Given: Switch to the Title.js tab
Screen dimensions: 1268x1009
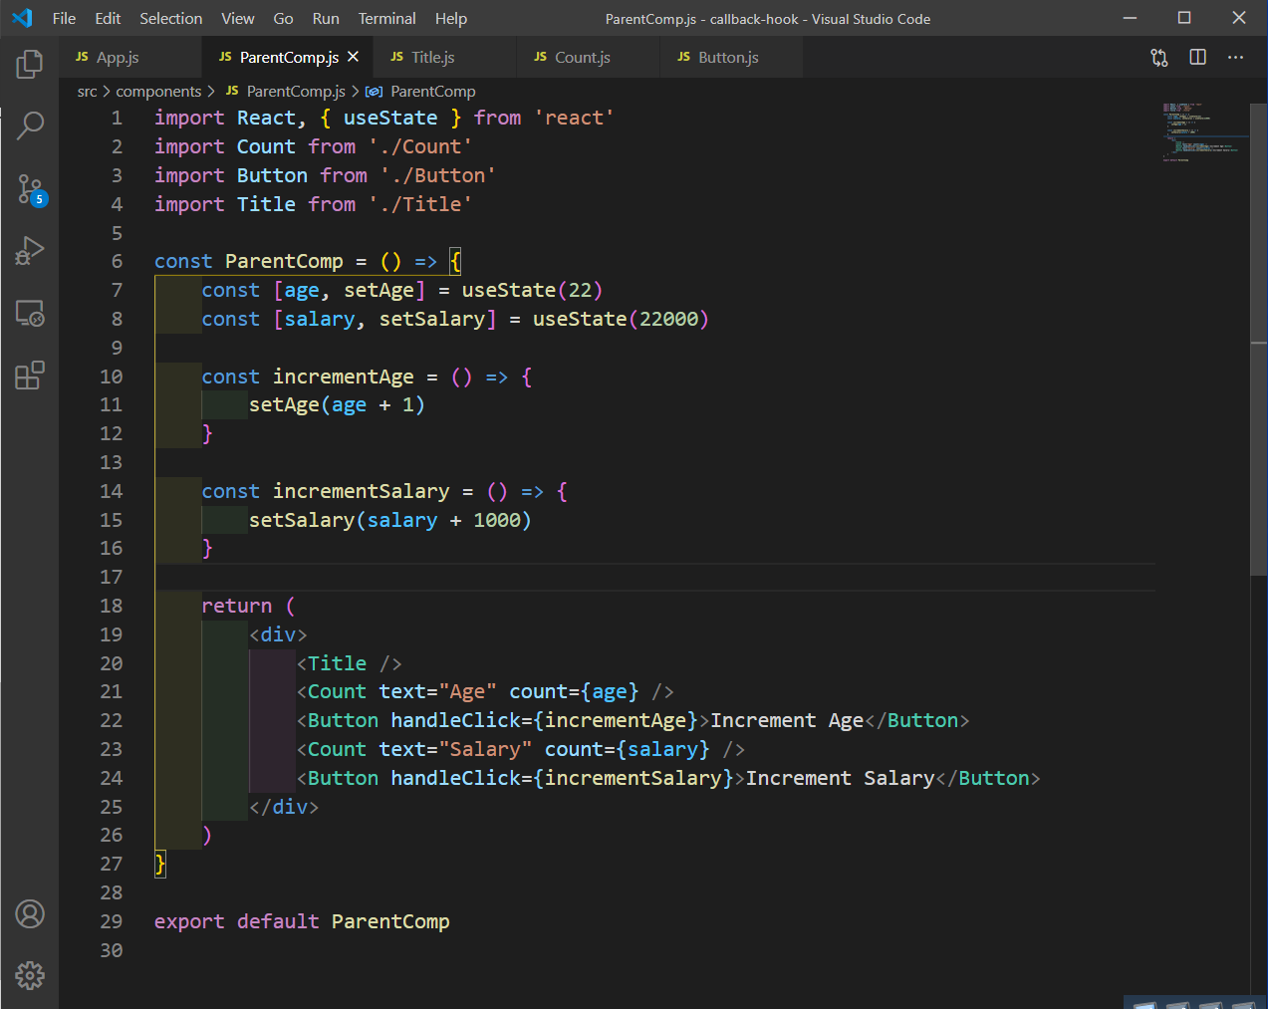Looking at the screenshot, I should (445, 57).
